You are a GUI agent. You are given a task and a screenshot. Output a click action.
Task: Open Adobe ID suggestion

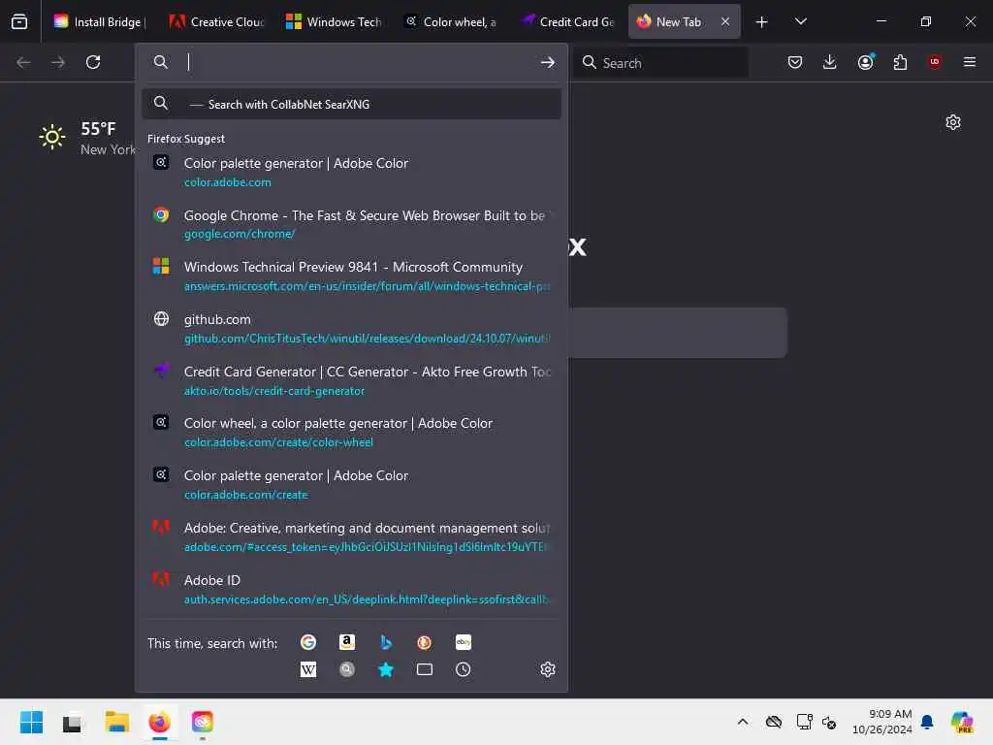coord(351,589)
